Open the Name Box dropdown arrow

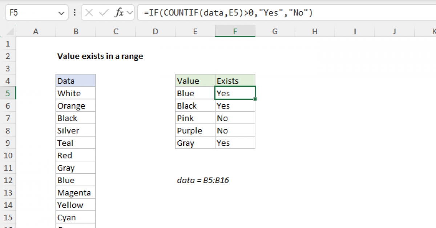click(x=61, y=13)
